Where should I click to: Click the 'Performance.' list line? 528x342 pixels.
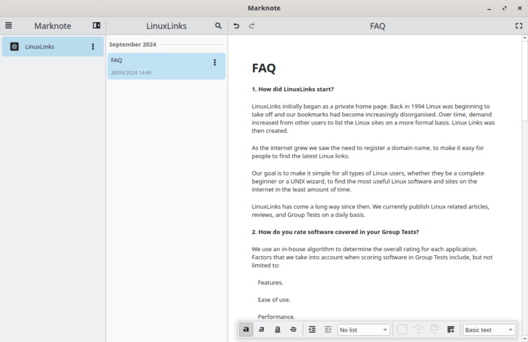276,317
